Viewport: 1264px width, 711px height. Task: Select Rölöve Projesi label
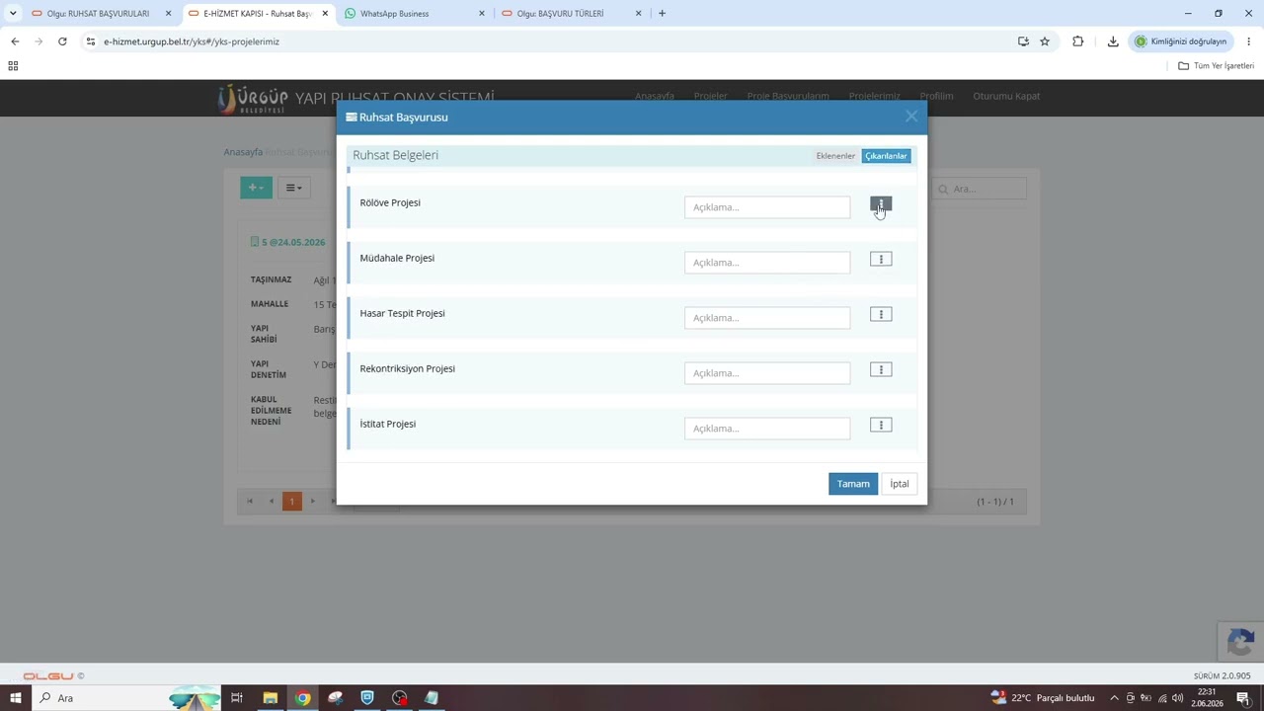[390, 202]
